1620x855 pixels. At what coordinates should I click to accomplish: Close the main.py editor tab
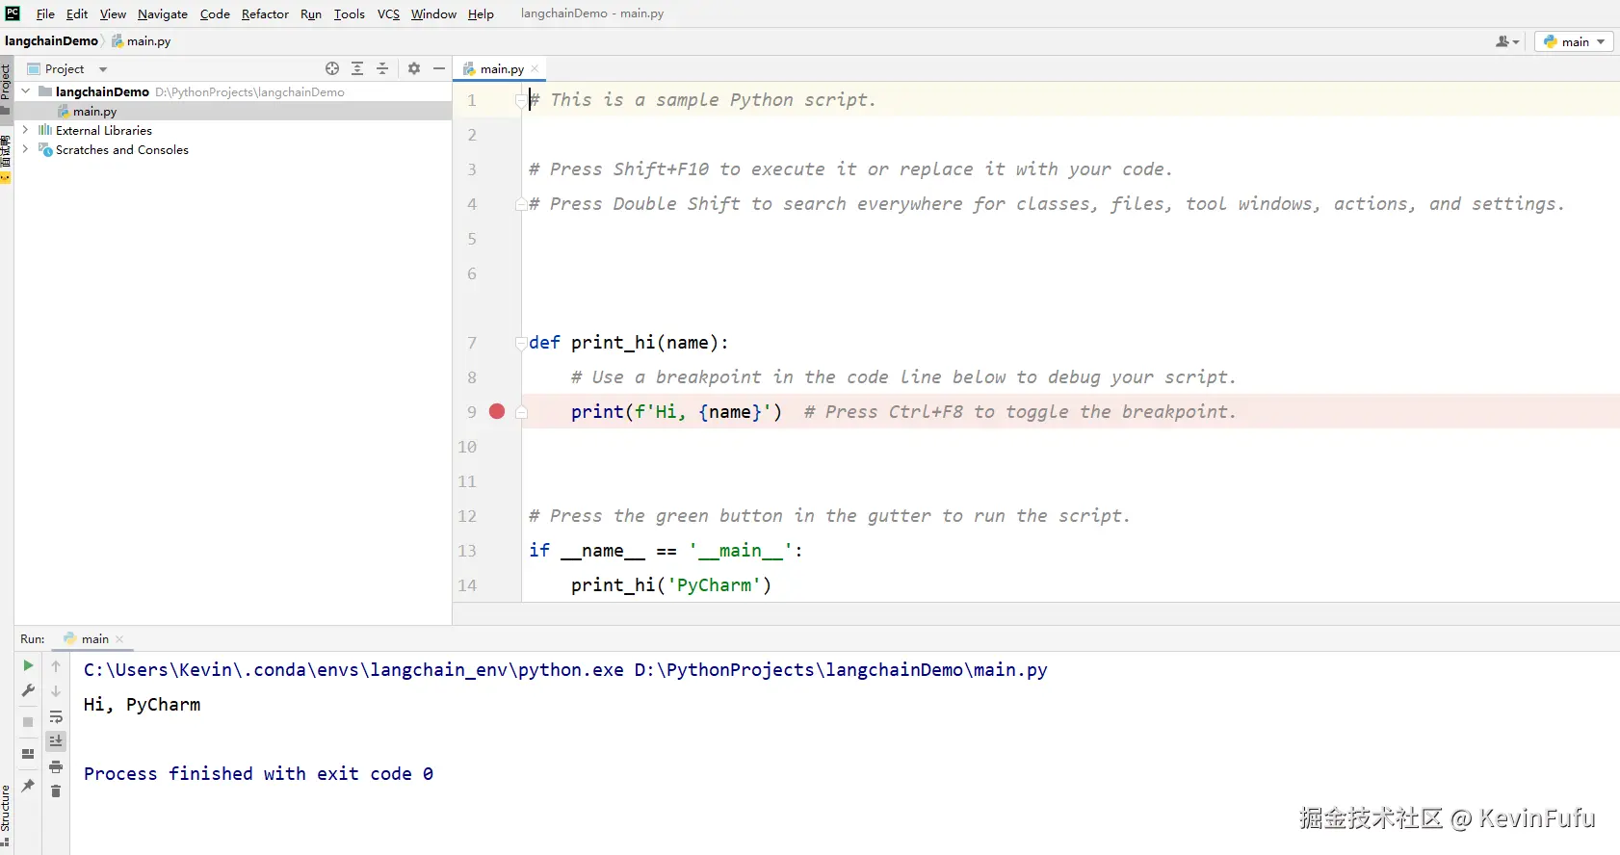pyautogui.click(x=535, y=68)
